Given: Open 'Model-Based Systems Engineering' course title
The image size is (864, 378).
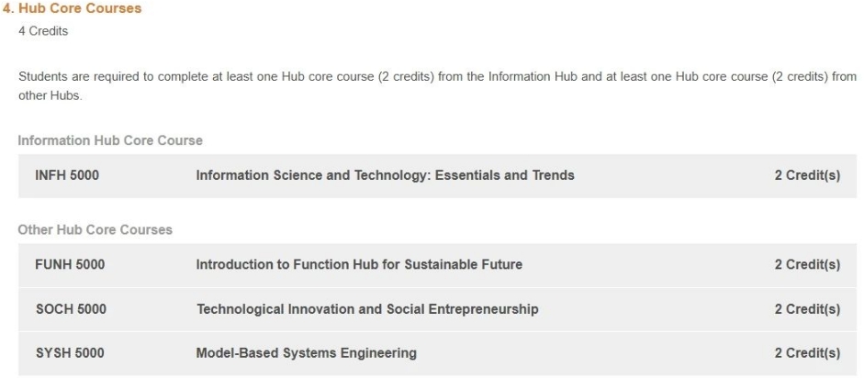Looking at the screenshot, I should tap(307, 352).
